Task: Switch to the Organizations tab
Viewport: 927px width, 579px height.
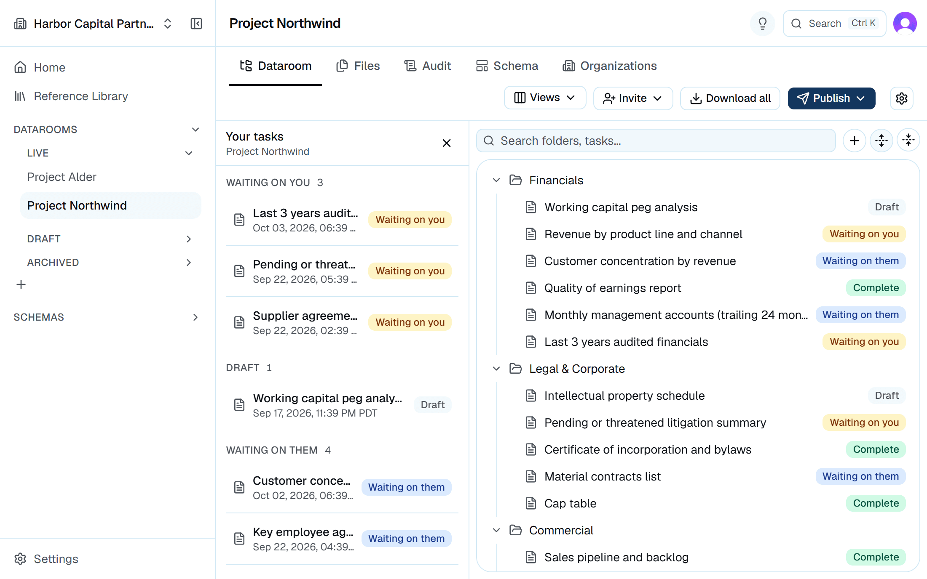Action: (610, 66)
